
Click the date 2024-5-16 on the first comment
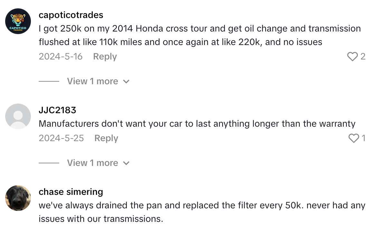pos(61,56)
